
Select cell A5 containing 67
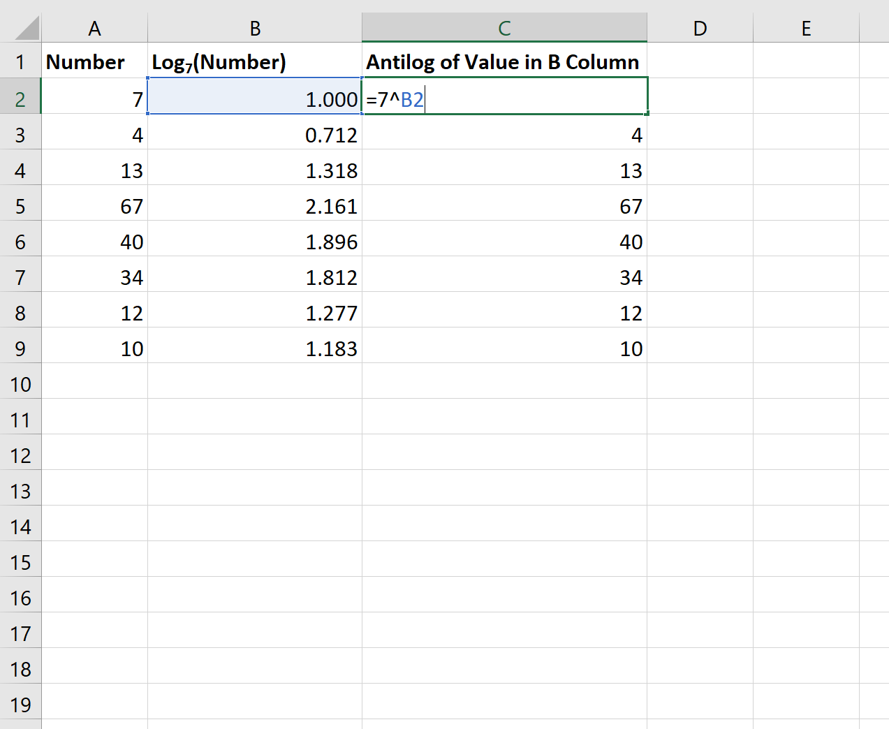pos(94,205)
